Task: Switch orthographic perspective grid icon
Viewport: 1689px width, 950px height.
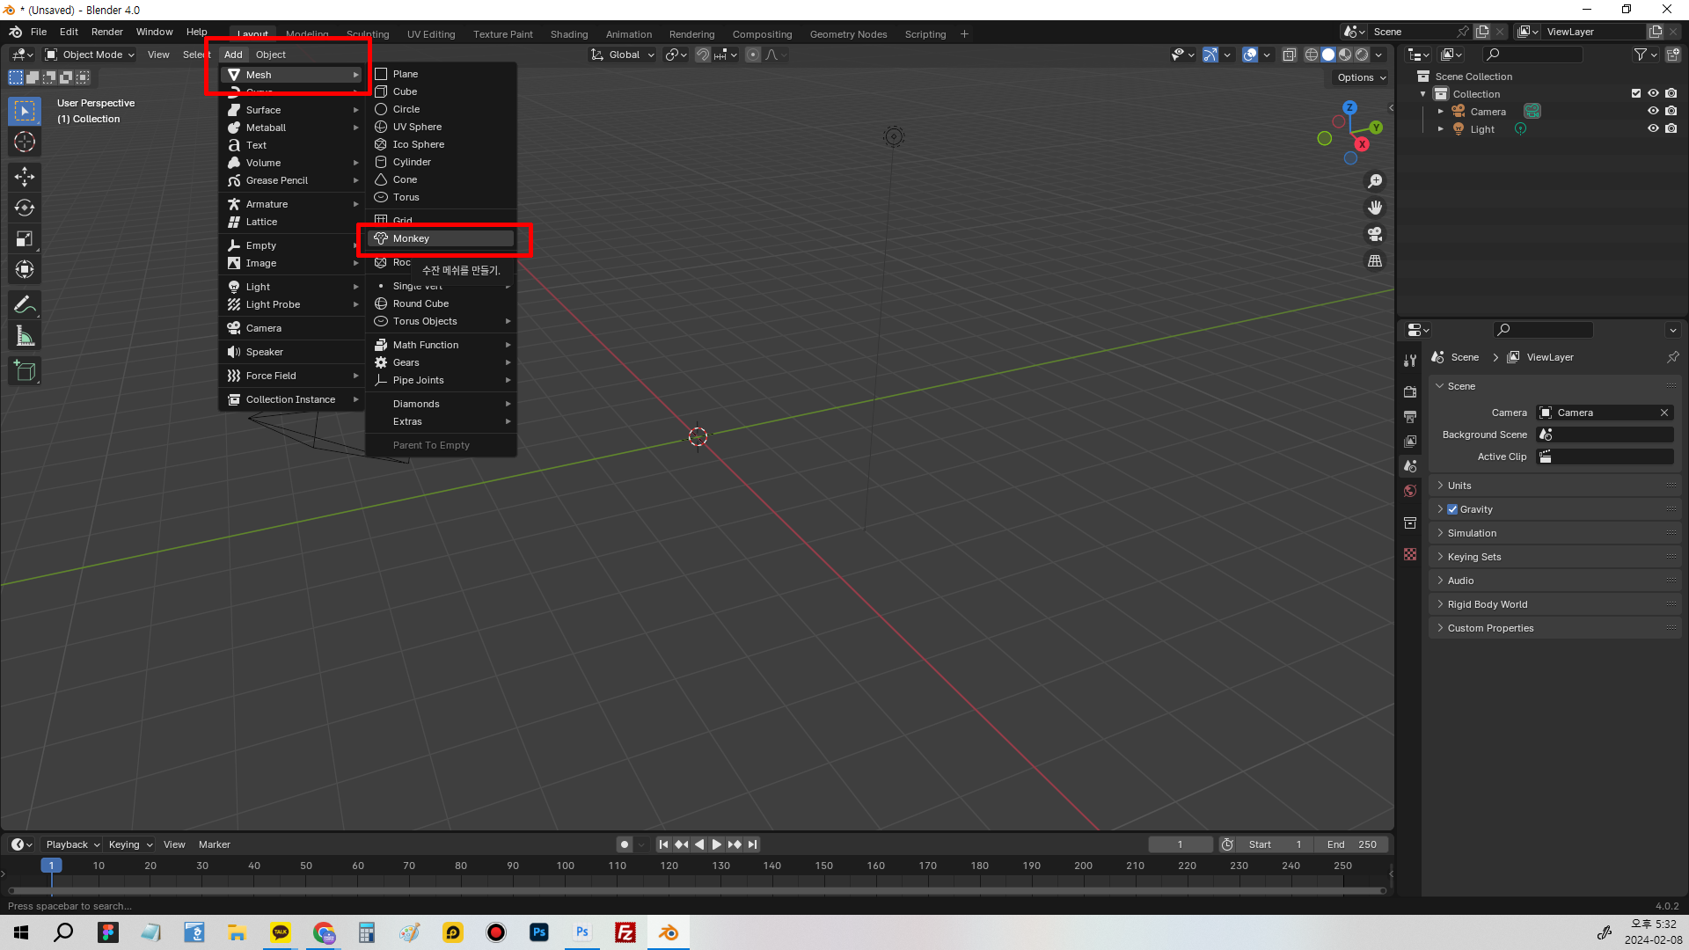Action: coord(1375,260)
